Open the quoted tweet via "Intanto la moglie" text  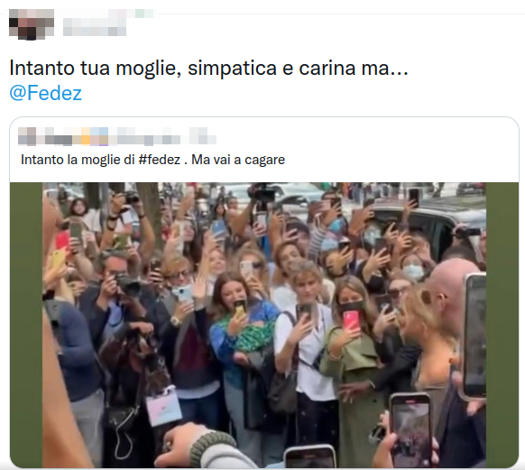point(78,160)
